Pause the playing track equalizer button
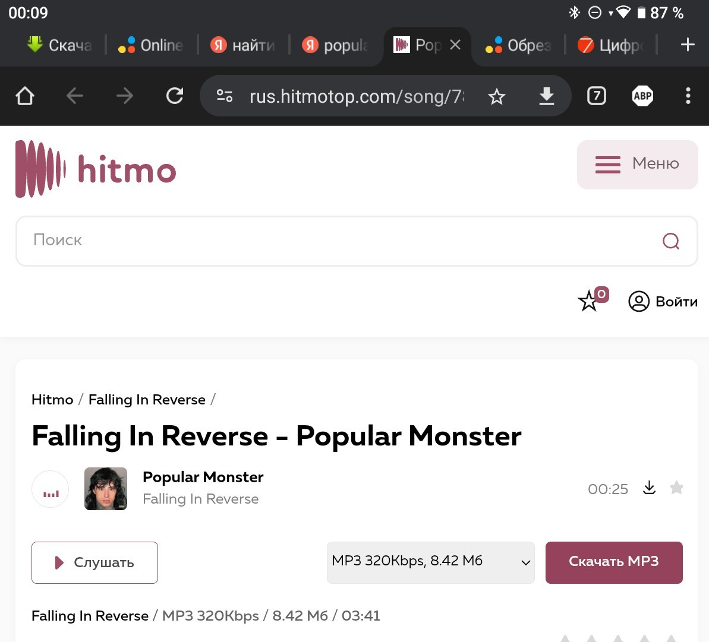The image size is (709, 642). tap(50, 489)
